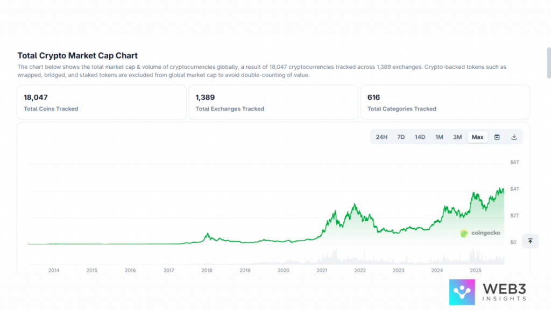This screenshot has height=310, width=551.
Task: Switch chart to 1M range
Action: (439, 137)
